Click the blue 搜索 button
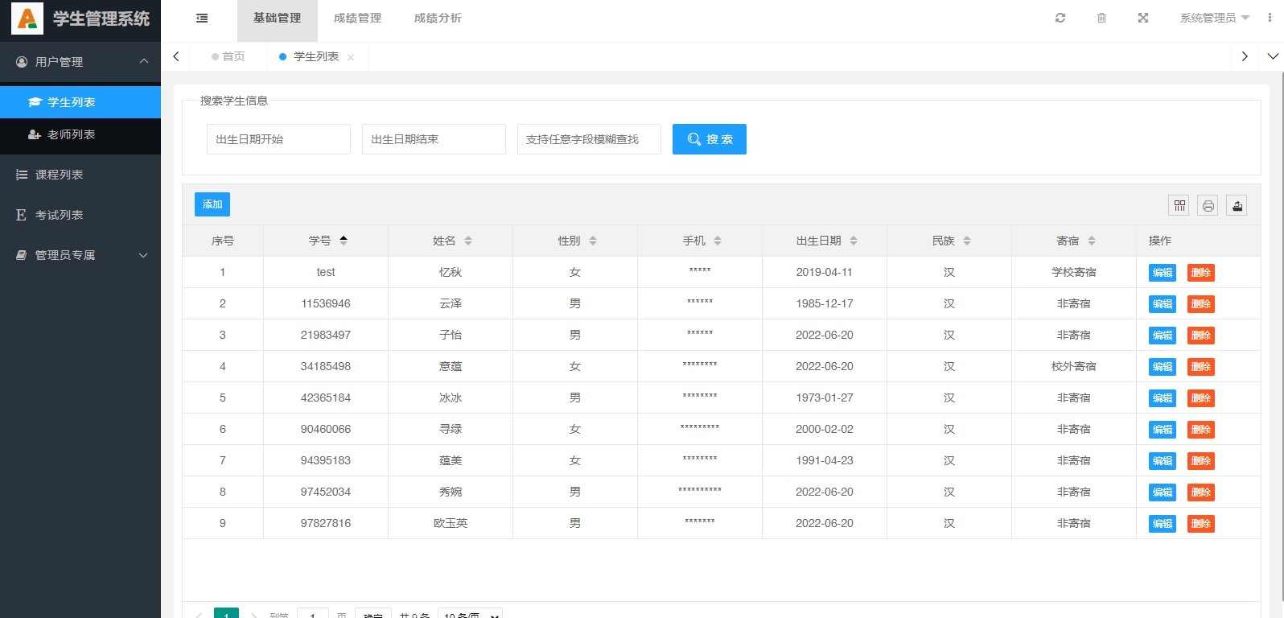Image resolution: width=1284 pixels, height=618 pixels. click(709, 139)
